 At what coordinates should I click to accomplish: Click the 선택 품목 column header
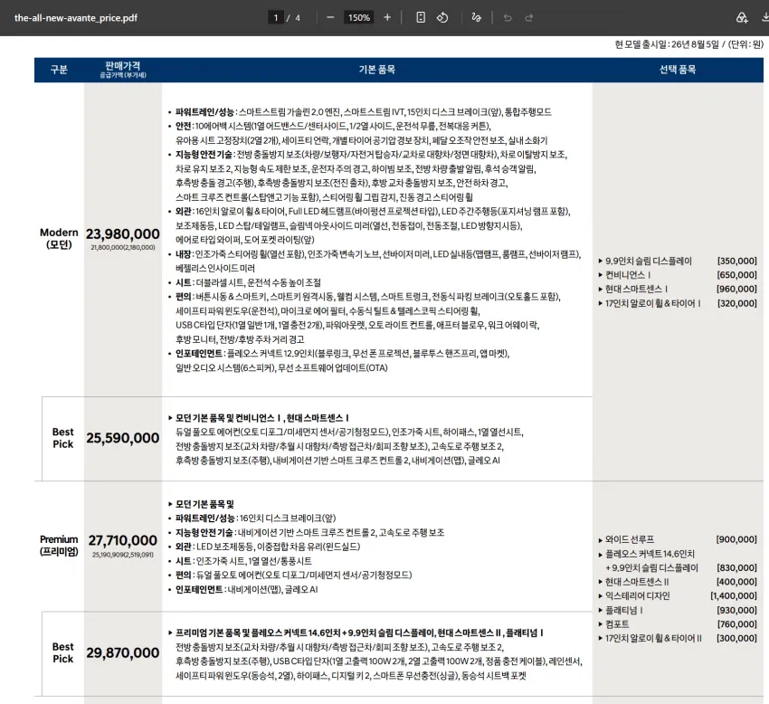(678, 70)
